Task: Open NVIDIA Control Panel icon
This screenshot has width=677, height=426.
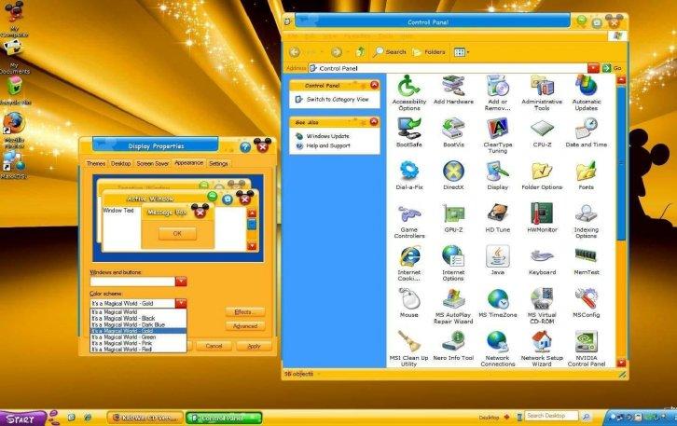Action: pos(586,349)
